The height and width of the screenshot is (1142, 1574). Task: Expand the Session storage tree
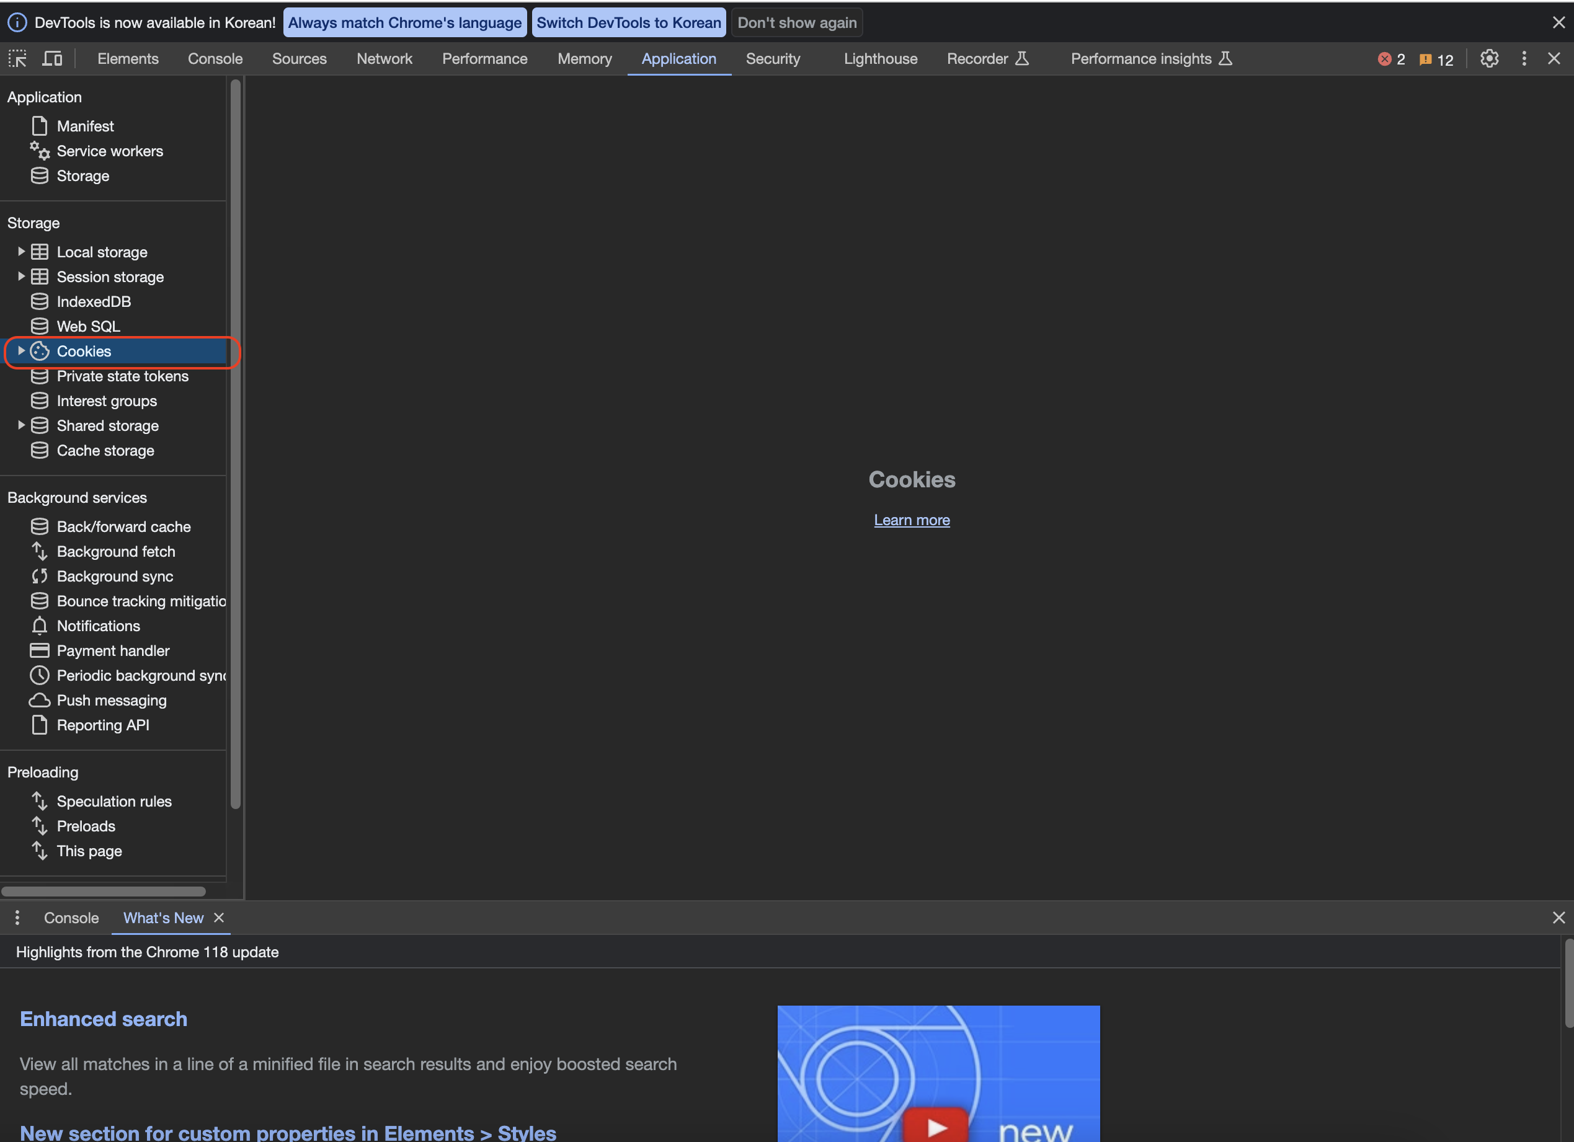[x=21, y=277]
